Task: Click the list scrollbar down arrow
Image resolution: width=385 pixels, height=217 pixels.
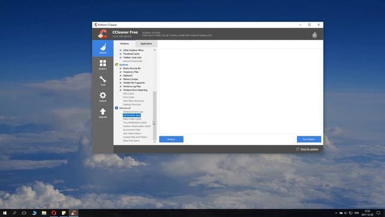Action: pos(155,142)
